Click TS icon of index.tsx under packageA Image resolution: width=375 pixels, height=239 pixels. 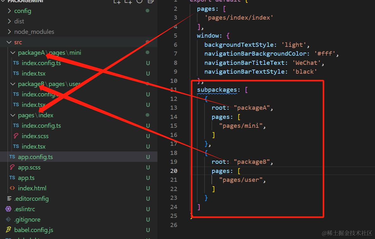[x=16, y=73]
